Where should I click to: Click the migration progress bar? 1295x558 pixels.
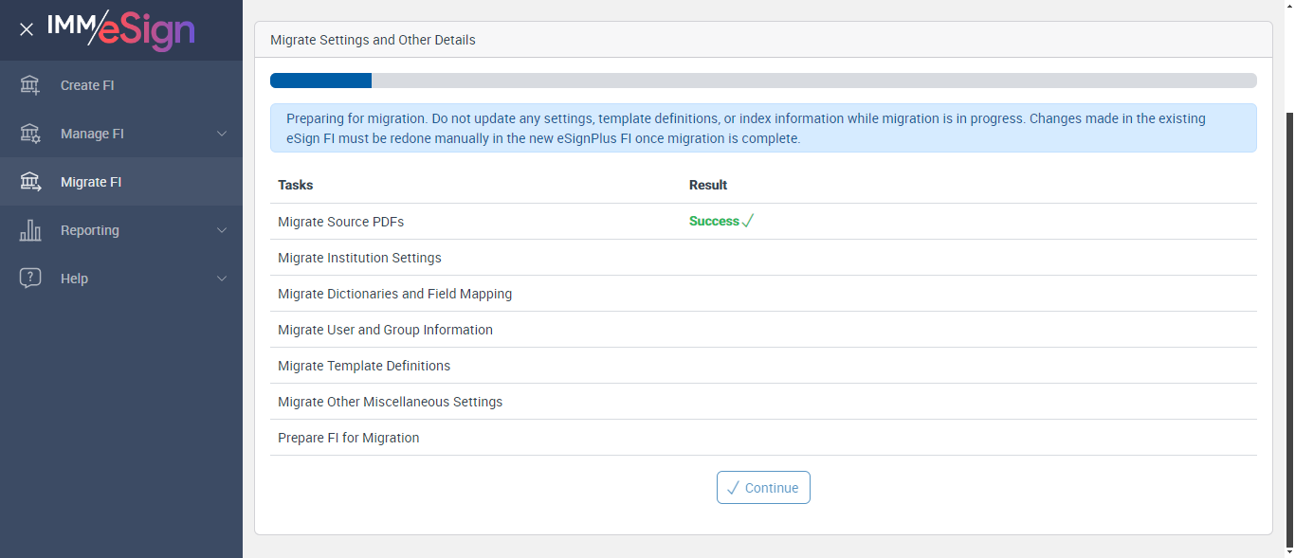(763, 81)
